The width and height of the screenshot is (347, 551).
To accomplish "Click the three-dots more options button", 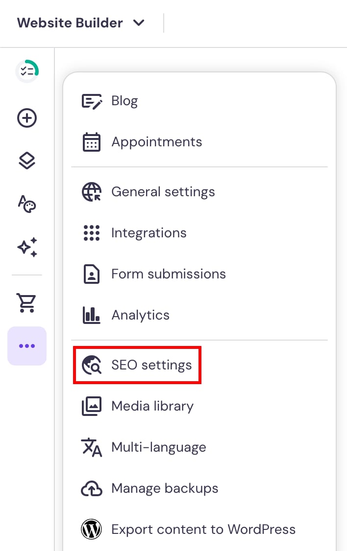I will tap(27, 346).
